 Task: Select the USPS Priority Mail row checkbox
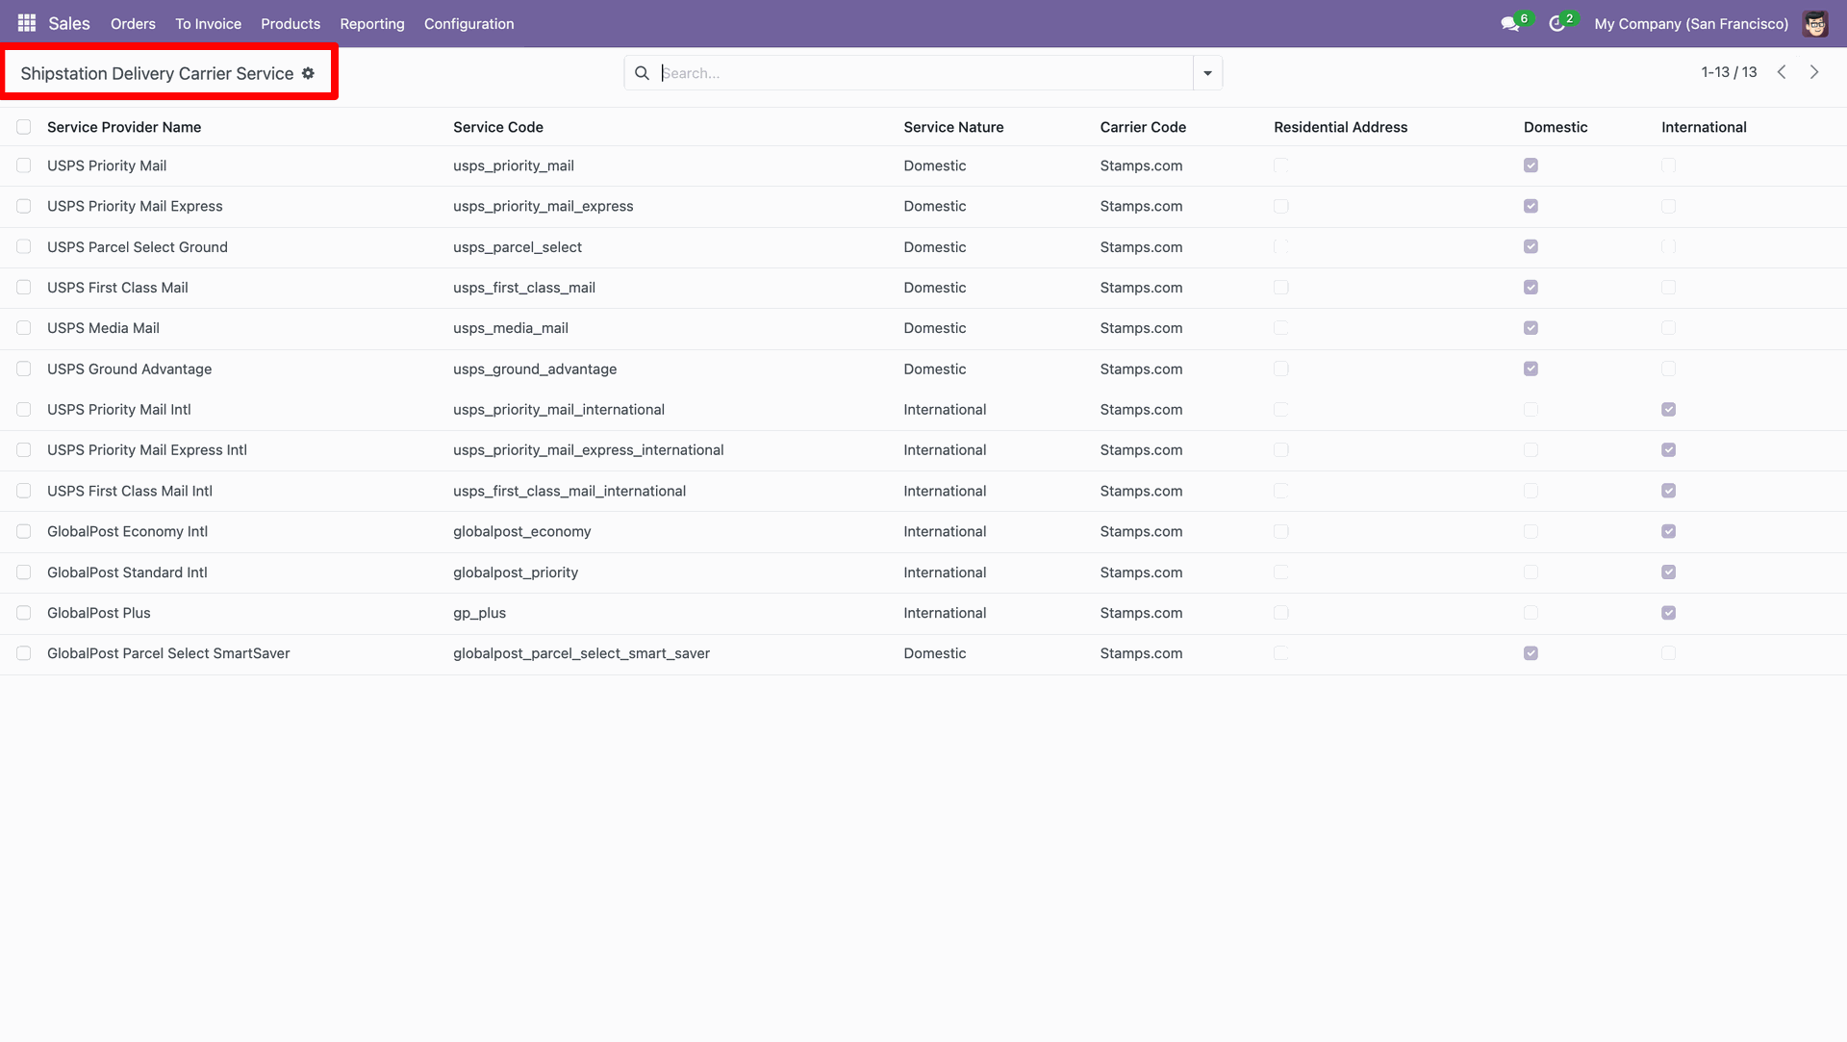24,165
